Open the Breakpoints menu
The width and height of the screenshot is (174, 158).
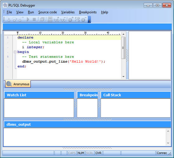pyautogui.click(x=88, y=12)
